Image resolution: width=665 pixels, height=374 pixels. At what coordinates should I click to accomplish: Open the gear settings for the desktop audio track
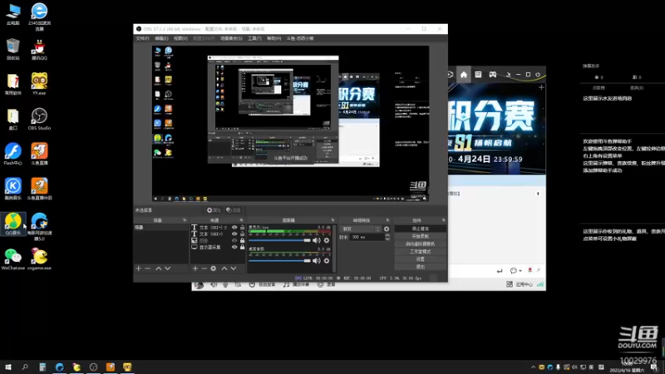(327, 261)
